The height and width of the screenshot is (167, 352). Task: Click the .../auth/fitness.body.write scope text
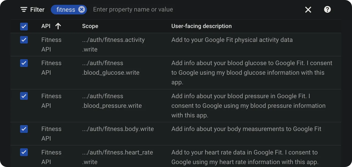click(x=118, y=129)
